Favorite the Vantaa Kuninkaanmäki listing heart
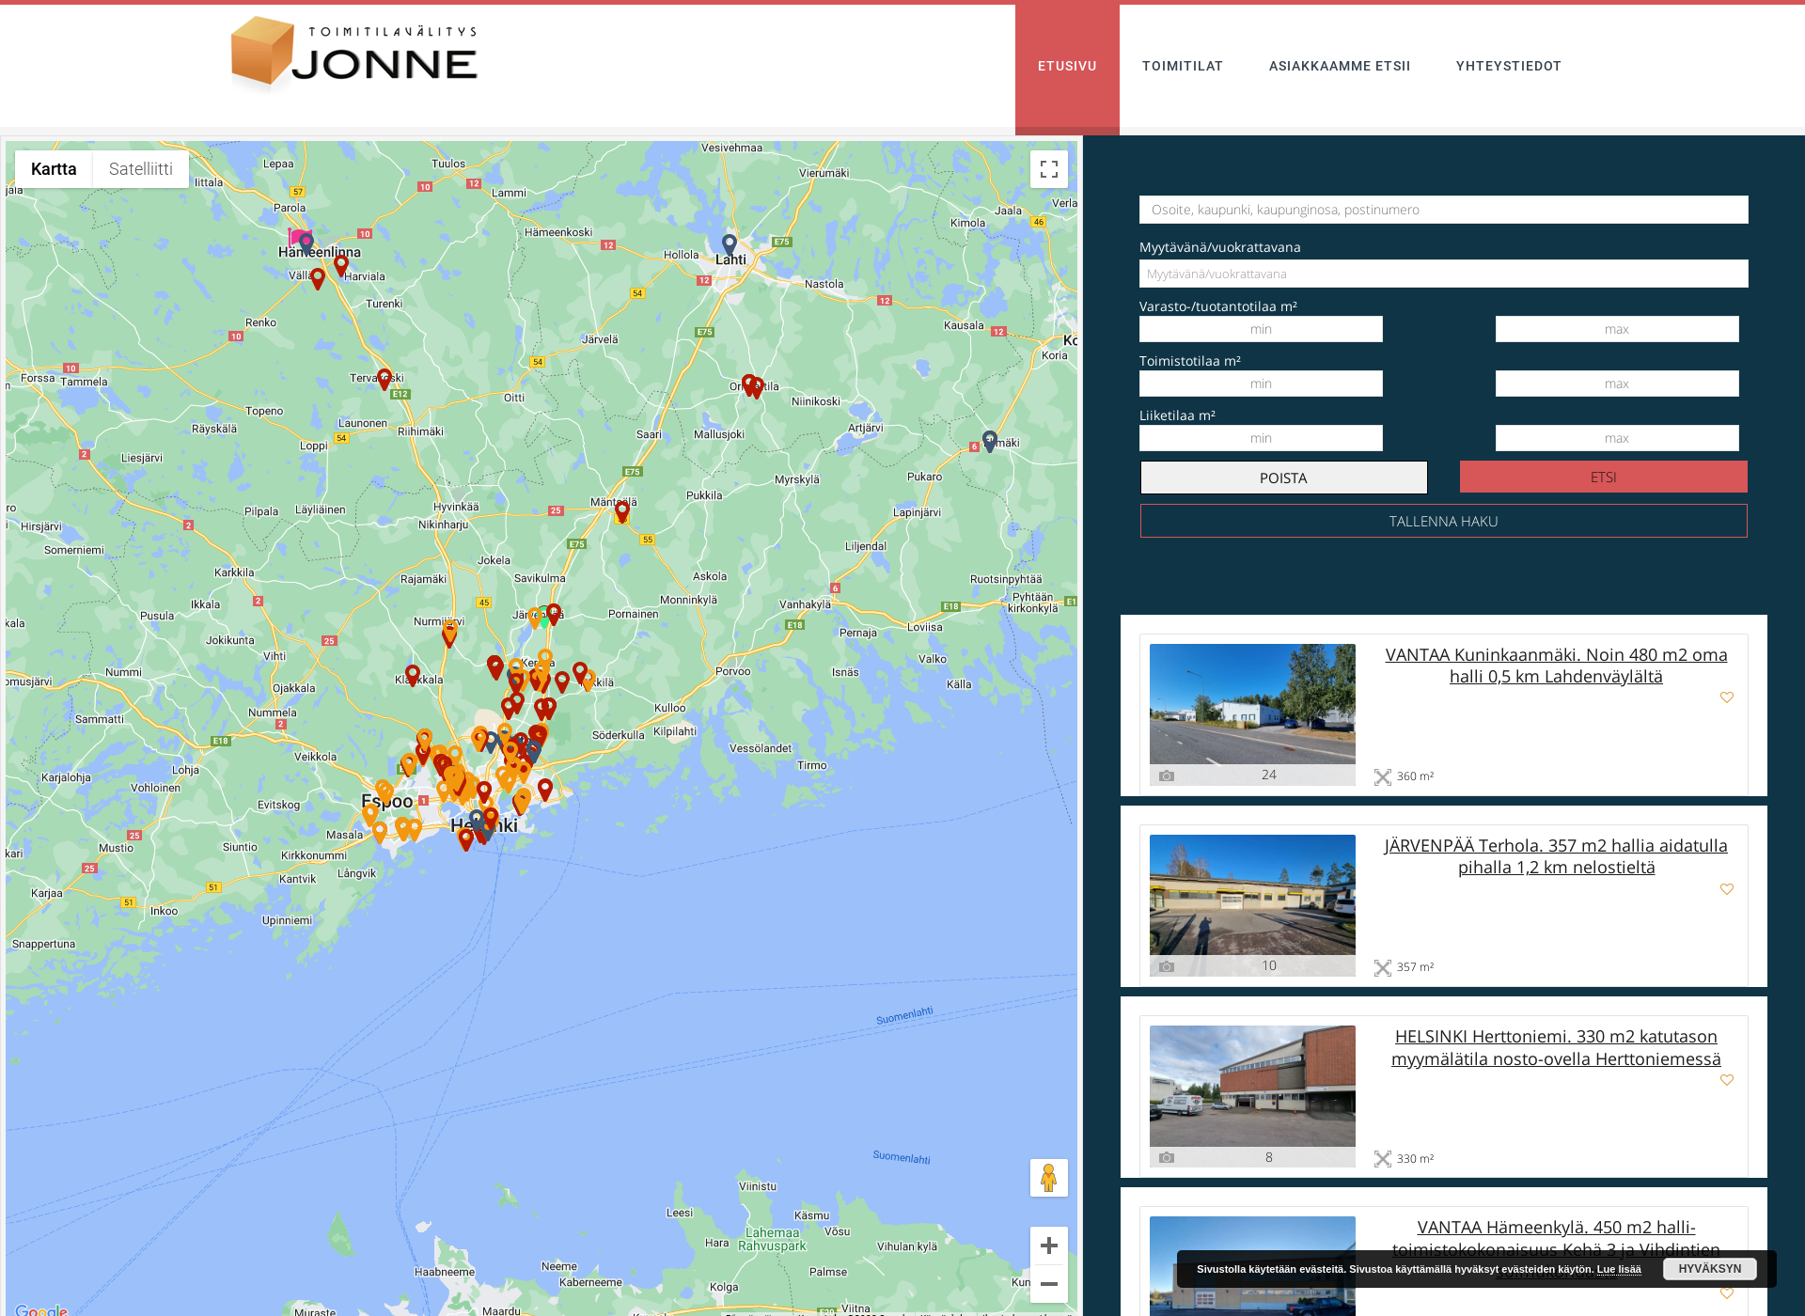This screenshot has height=1316, width=1805. pyautogui.click(x=1727, y=697)
